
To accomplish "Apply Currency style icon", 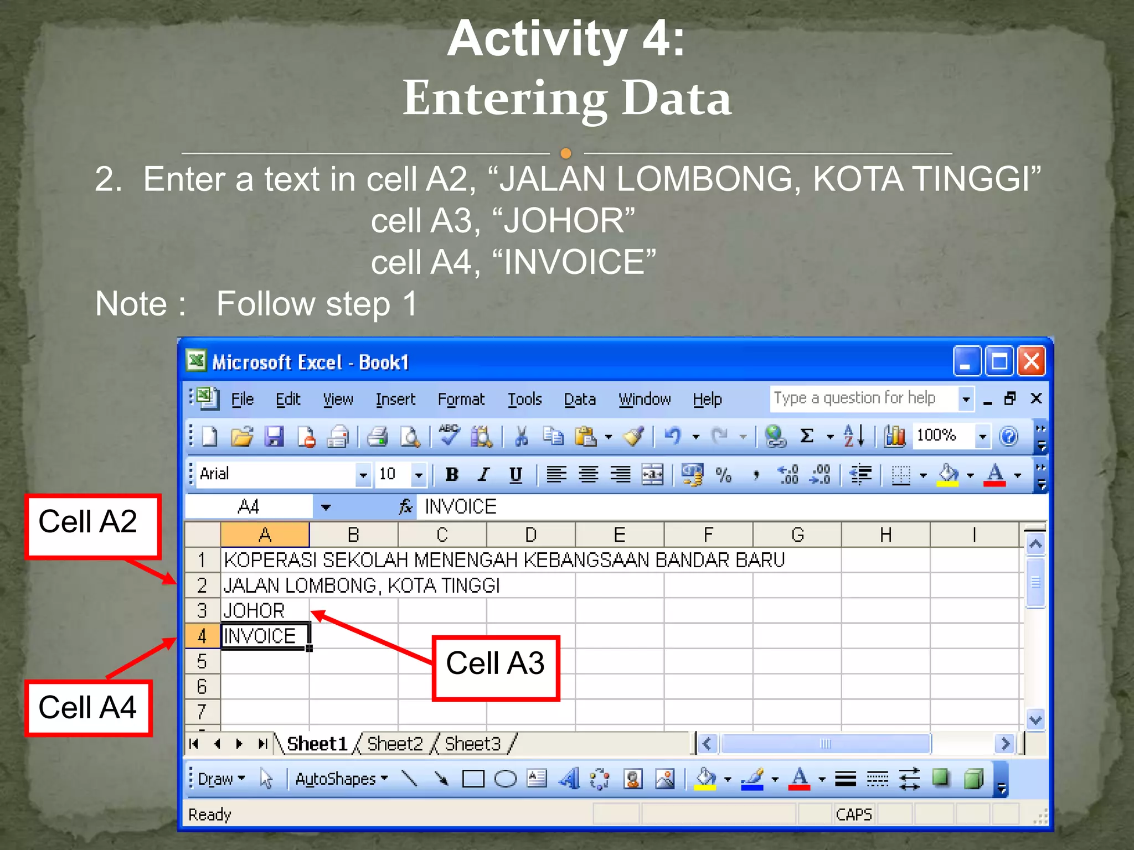I will [692, 475].
